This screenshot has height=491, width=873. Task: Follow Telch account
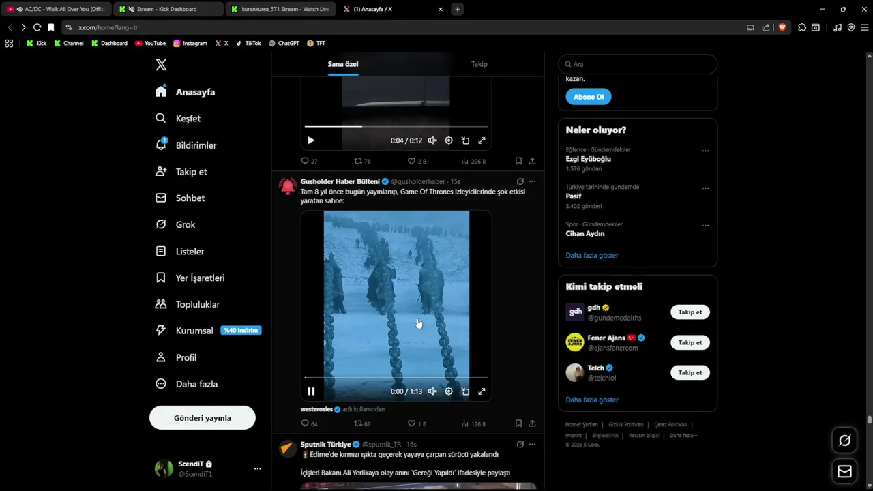tap(690, 372)
